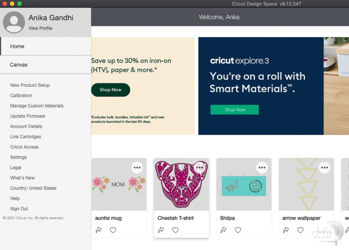Click the Sign Out option

click(19, 209)
